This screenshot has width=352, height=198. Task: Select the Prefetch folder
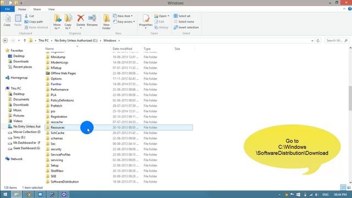coord(56,106)
